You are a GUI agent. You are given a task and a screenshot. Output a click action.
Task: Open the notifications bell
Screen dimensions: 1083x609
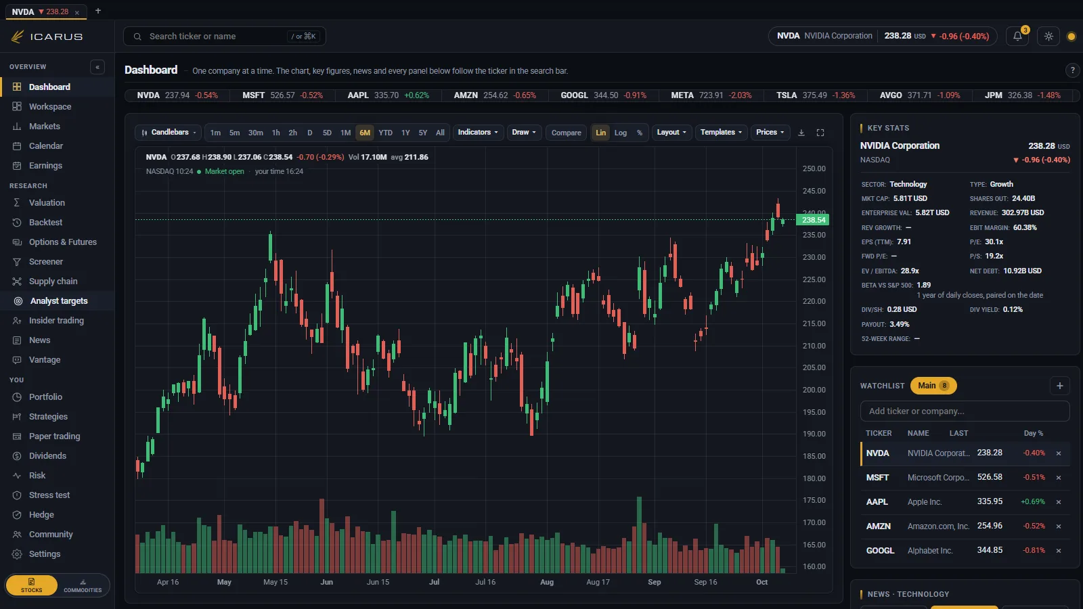point(1017,37)
